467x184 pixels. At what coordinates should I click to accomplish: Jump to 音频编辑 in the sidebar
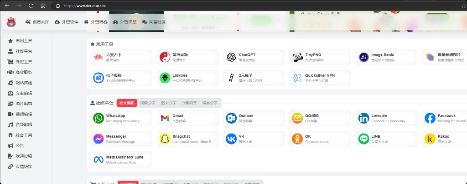tap(20, 124)
